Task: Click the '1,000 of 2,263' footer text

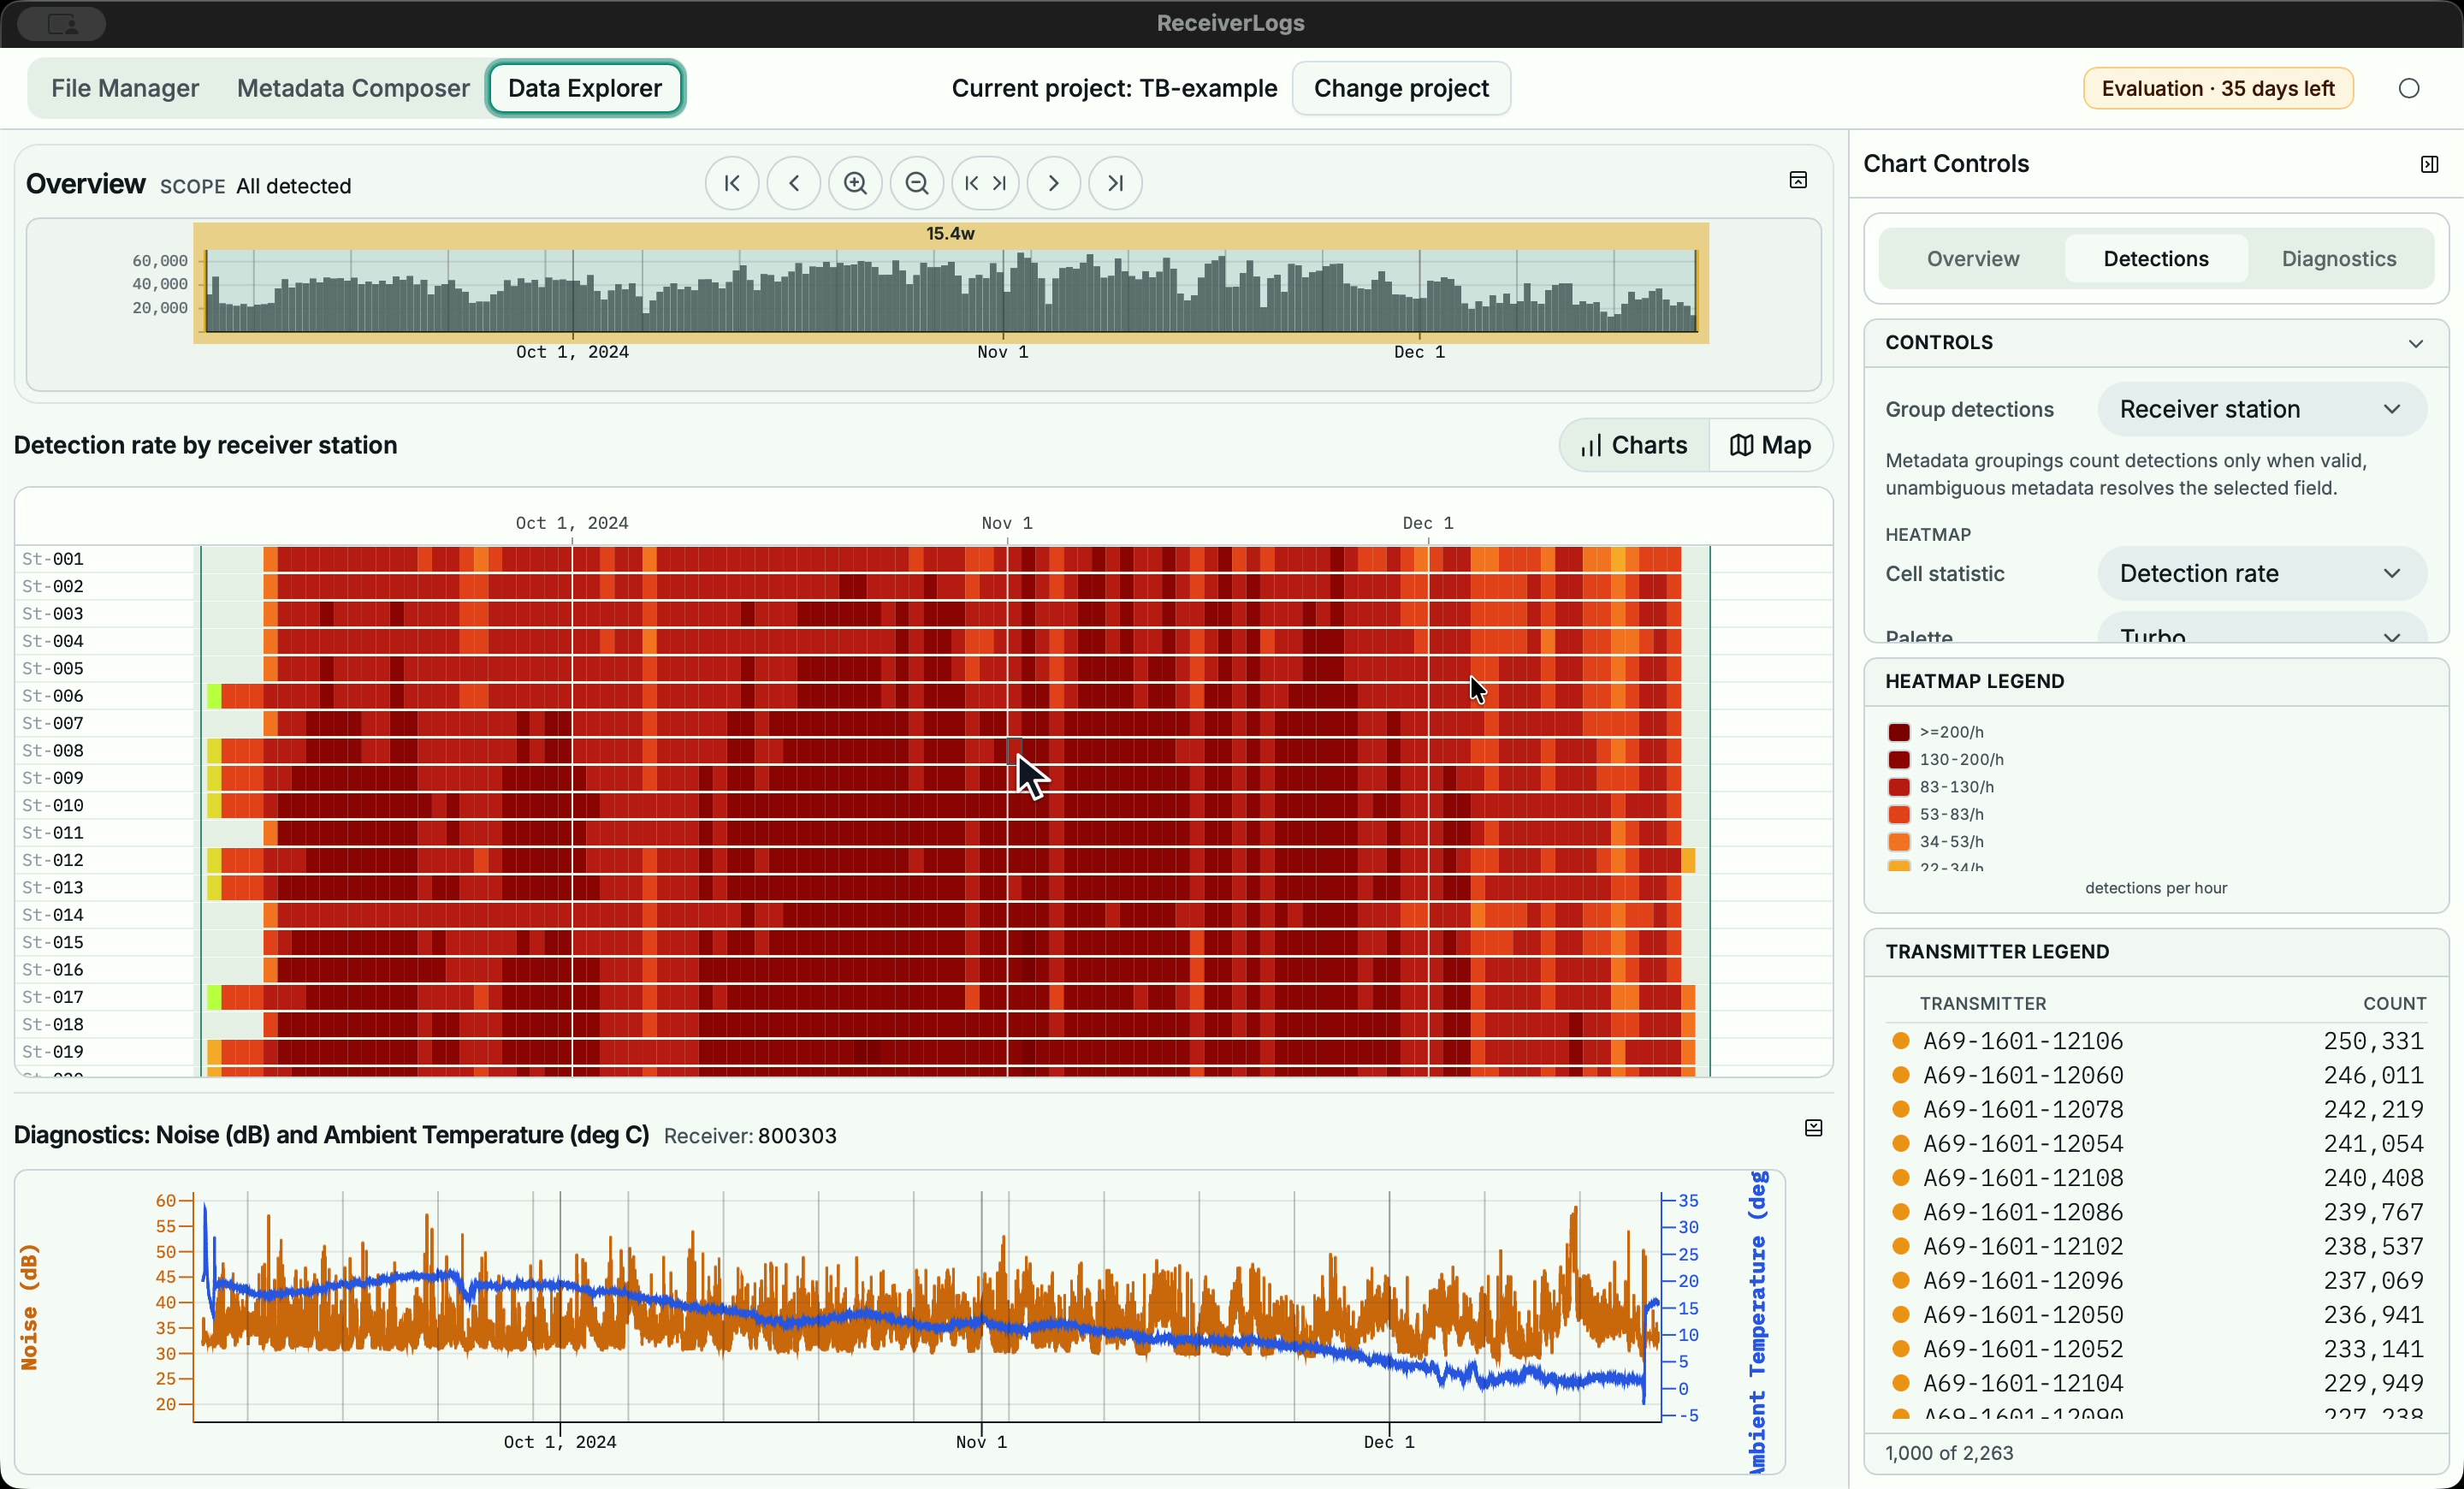Action: 1949,1453
